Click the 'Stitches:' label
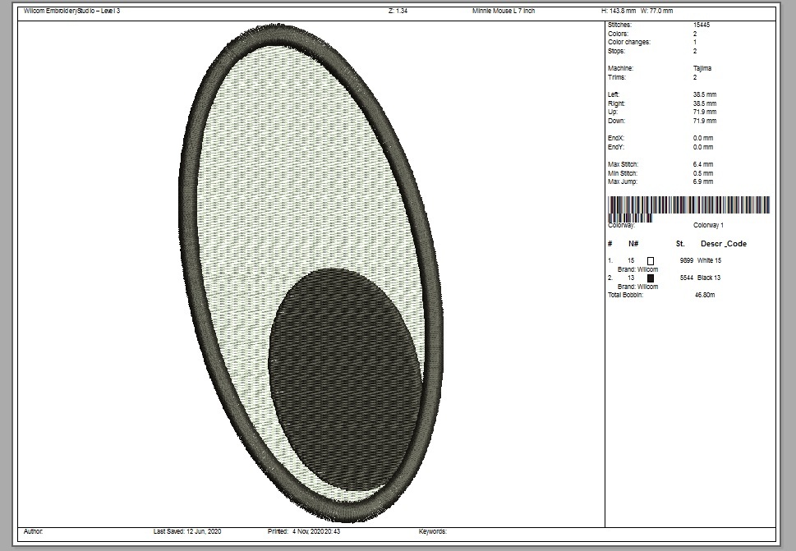This screenshot has width=796, height=551. 620,25
